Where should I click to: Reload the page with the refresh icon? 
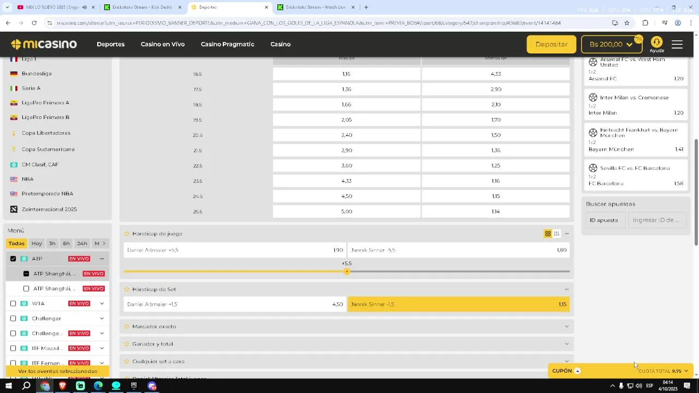coord(34,23)
